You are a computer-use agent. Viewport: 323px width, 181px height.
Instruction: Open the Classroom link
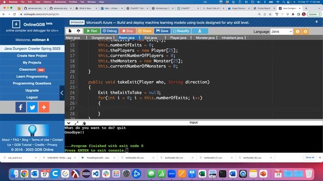point(32,69)
